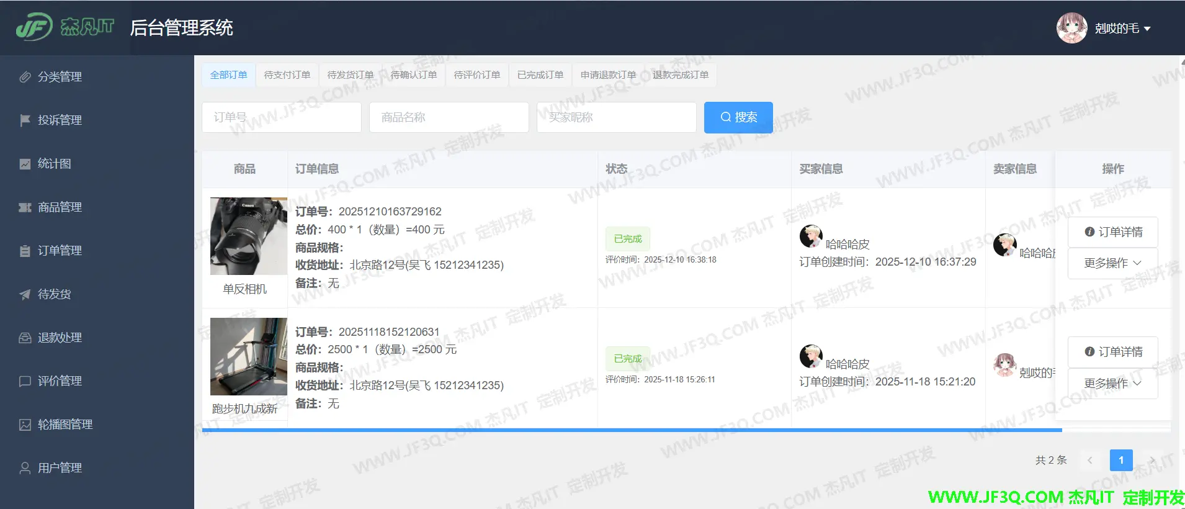Click the 订单管理 clipboard icon
1185x509 pixels.
click(25, 251)
